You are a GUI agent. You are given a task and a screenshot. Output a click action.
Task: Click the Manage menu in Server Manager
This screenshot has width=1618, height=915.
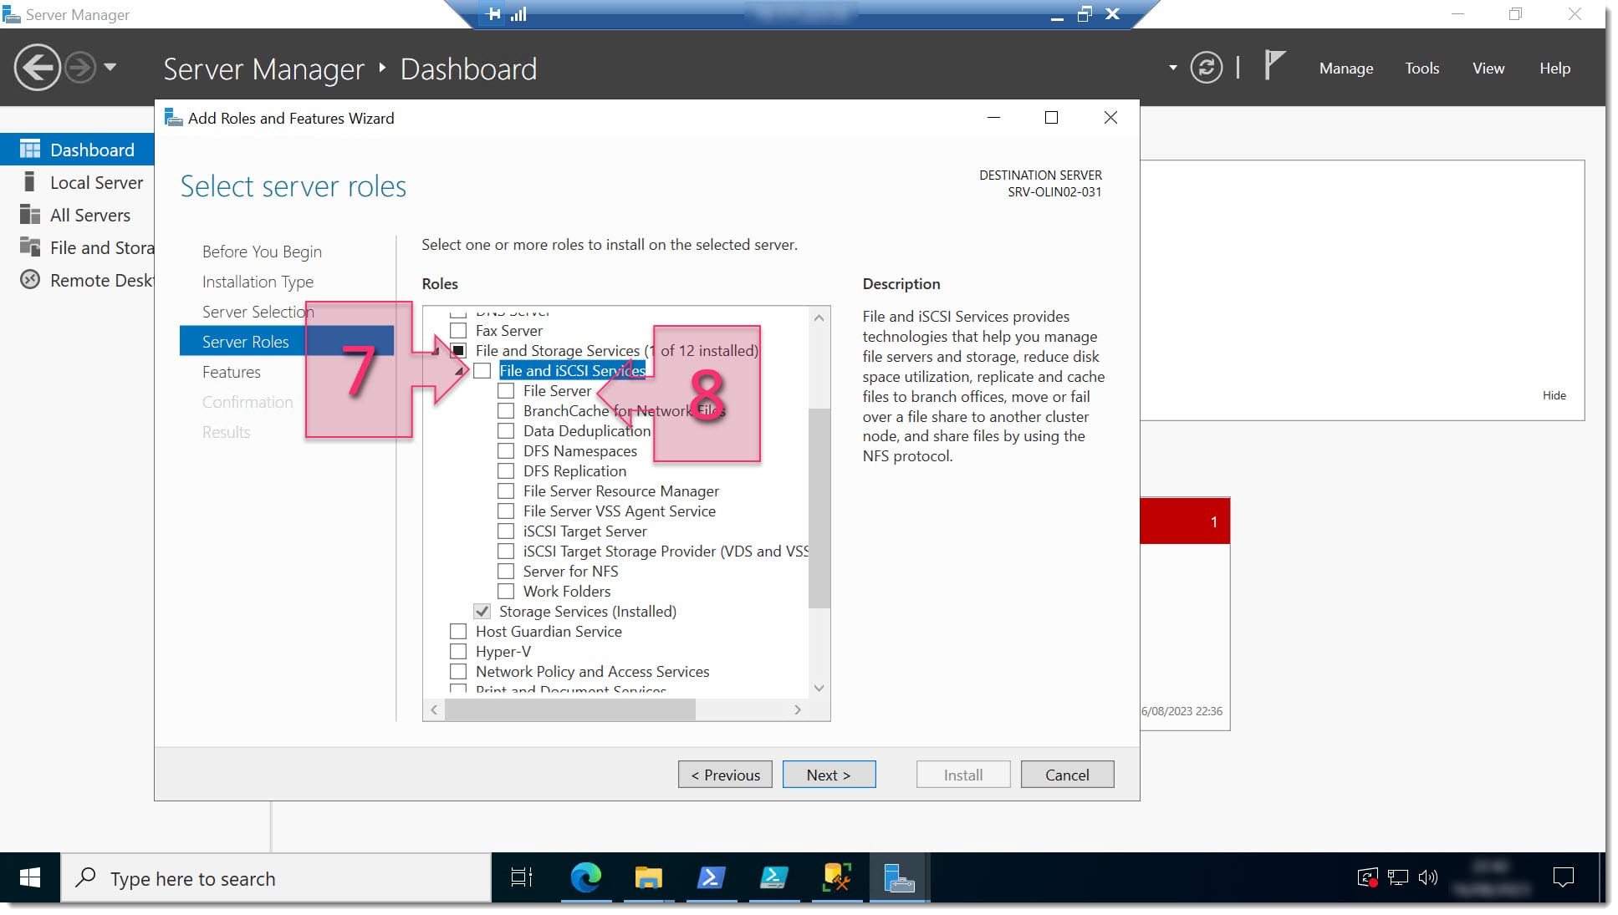pos(1347,68)
